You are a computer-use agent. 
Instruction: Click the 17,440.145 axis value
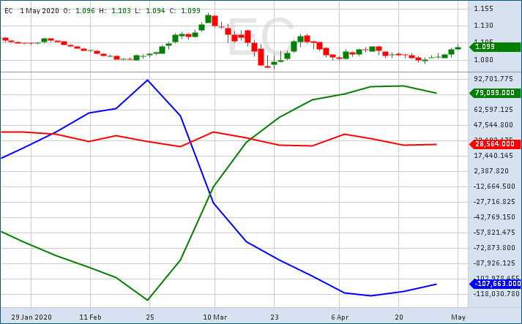click(493, 156)
